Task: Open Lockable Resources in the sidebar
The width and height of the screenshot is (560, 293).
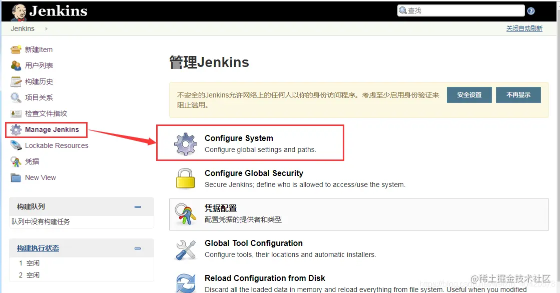Action: tap(57, 145)
